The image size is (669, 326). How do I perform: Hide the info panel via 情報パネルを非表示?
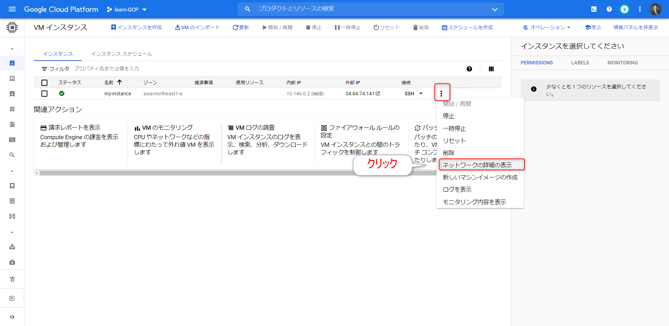(x=636, y=27)
